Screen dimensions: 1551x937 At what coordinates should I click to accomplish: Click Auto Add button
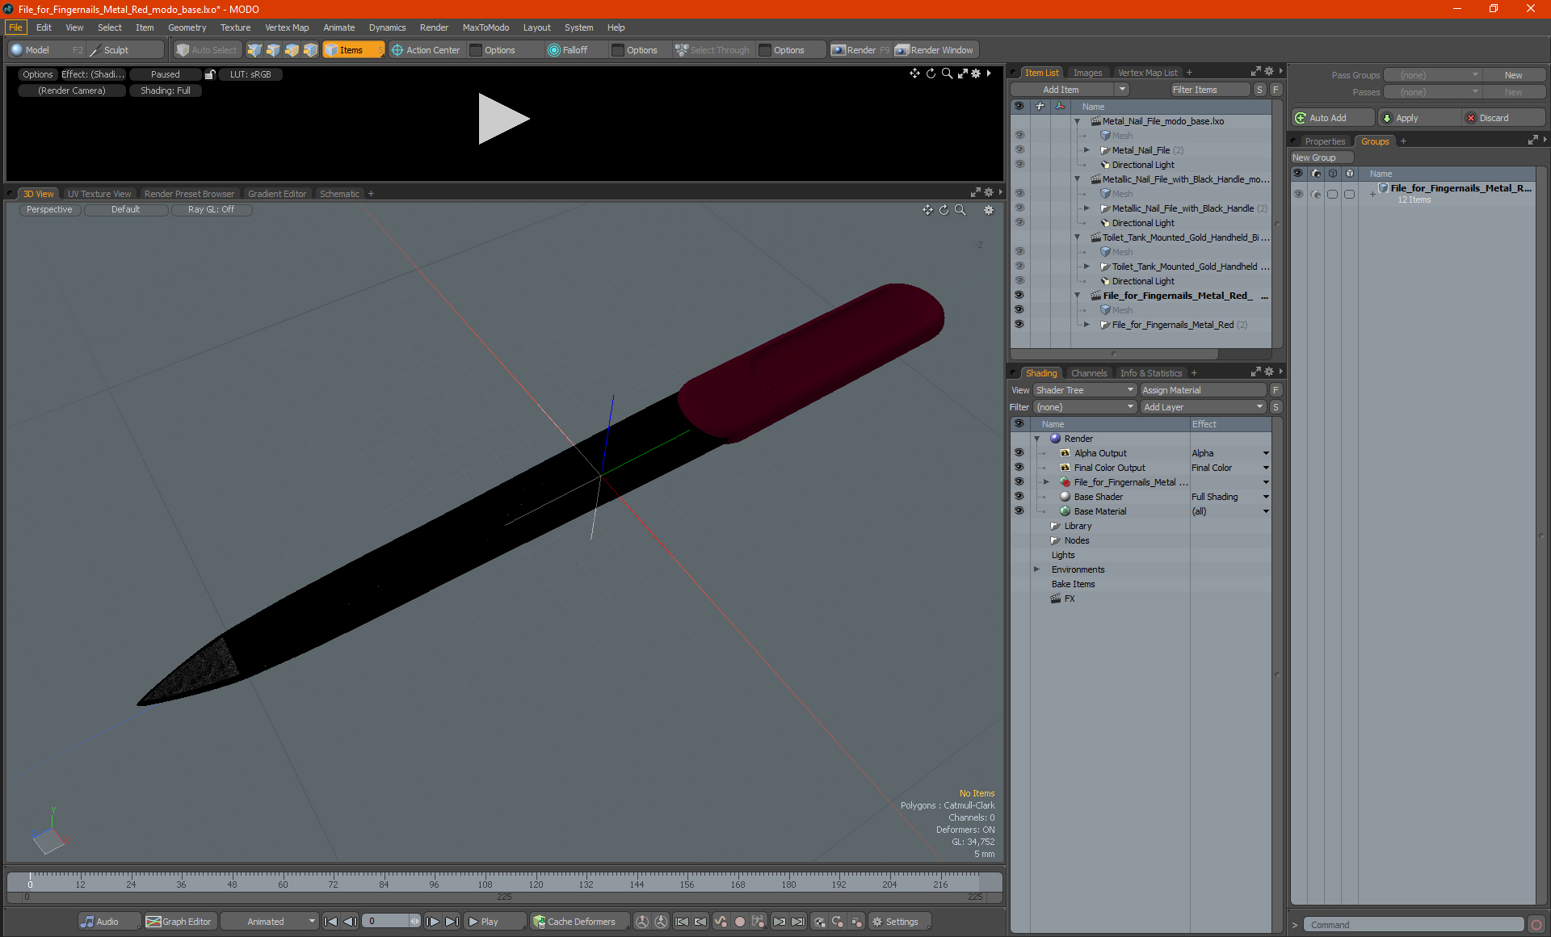[x=1333, y=118]
